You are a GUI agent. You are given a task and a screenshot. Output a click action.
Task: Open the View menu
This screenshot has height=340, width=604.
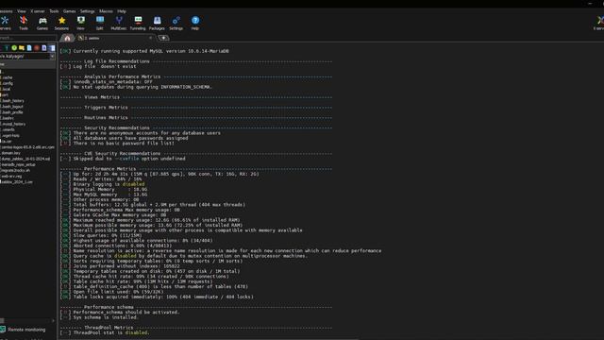tap(22, 11)
